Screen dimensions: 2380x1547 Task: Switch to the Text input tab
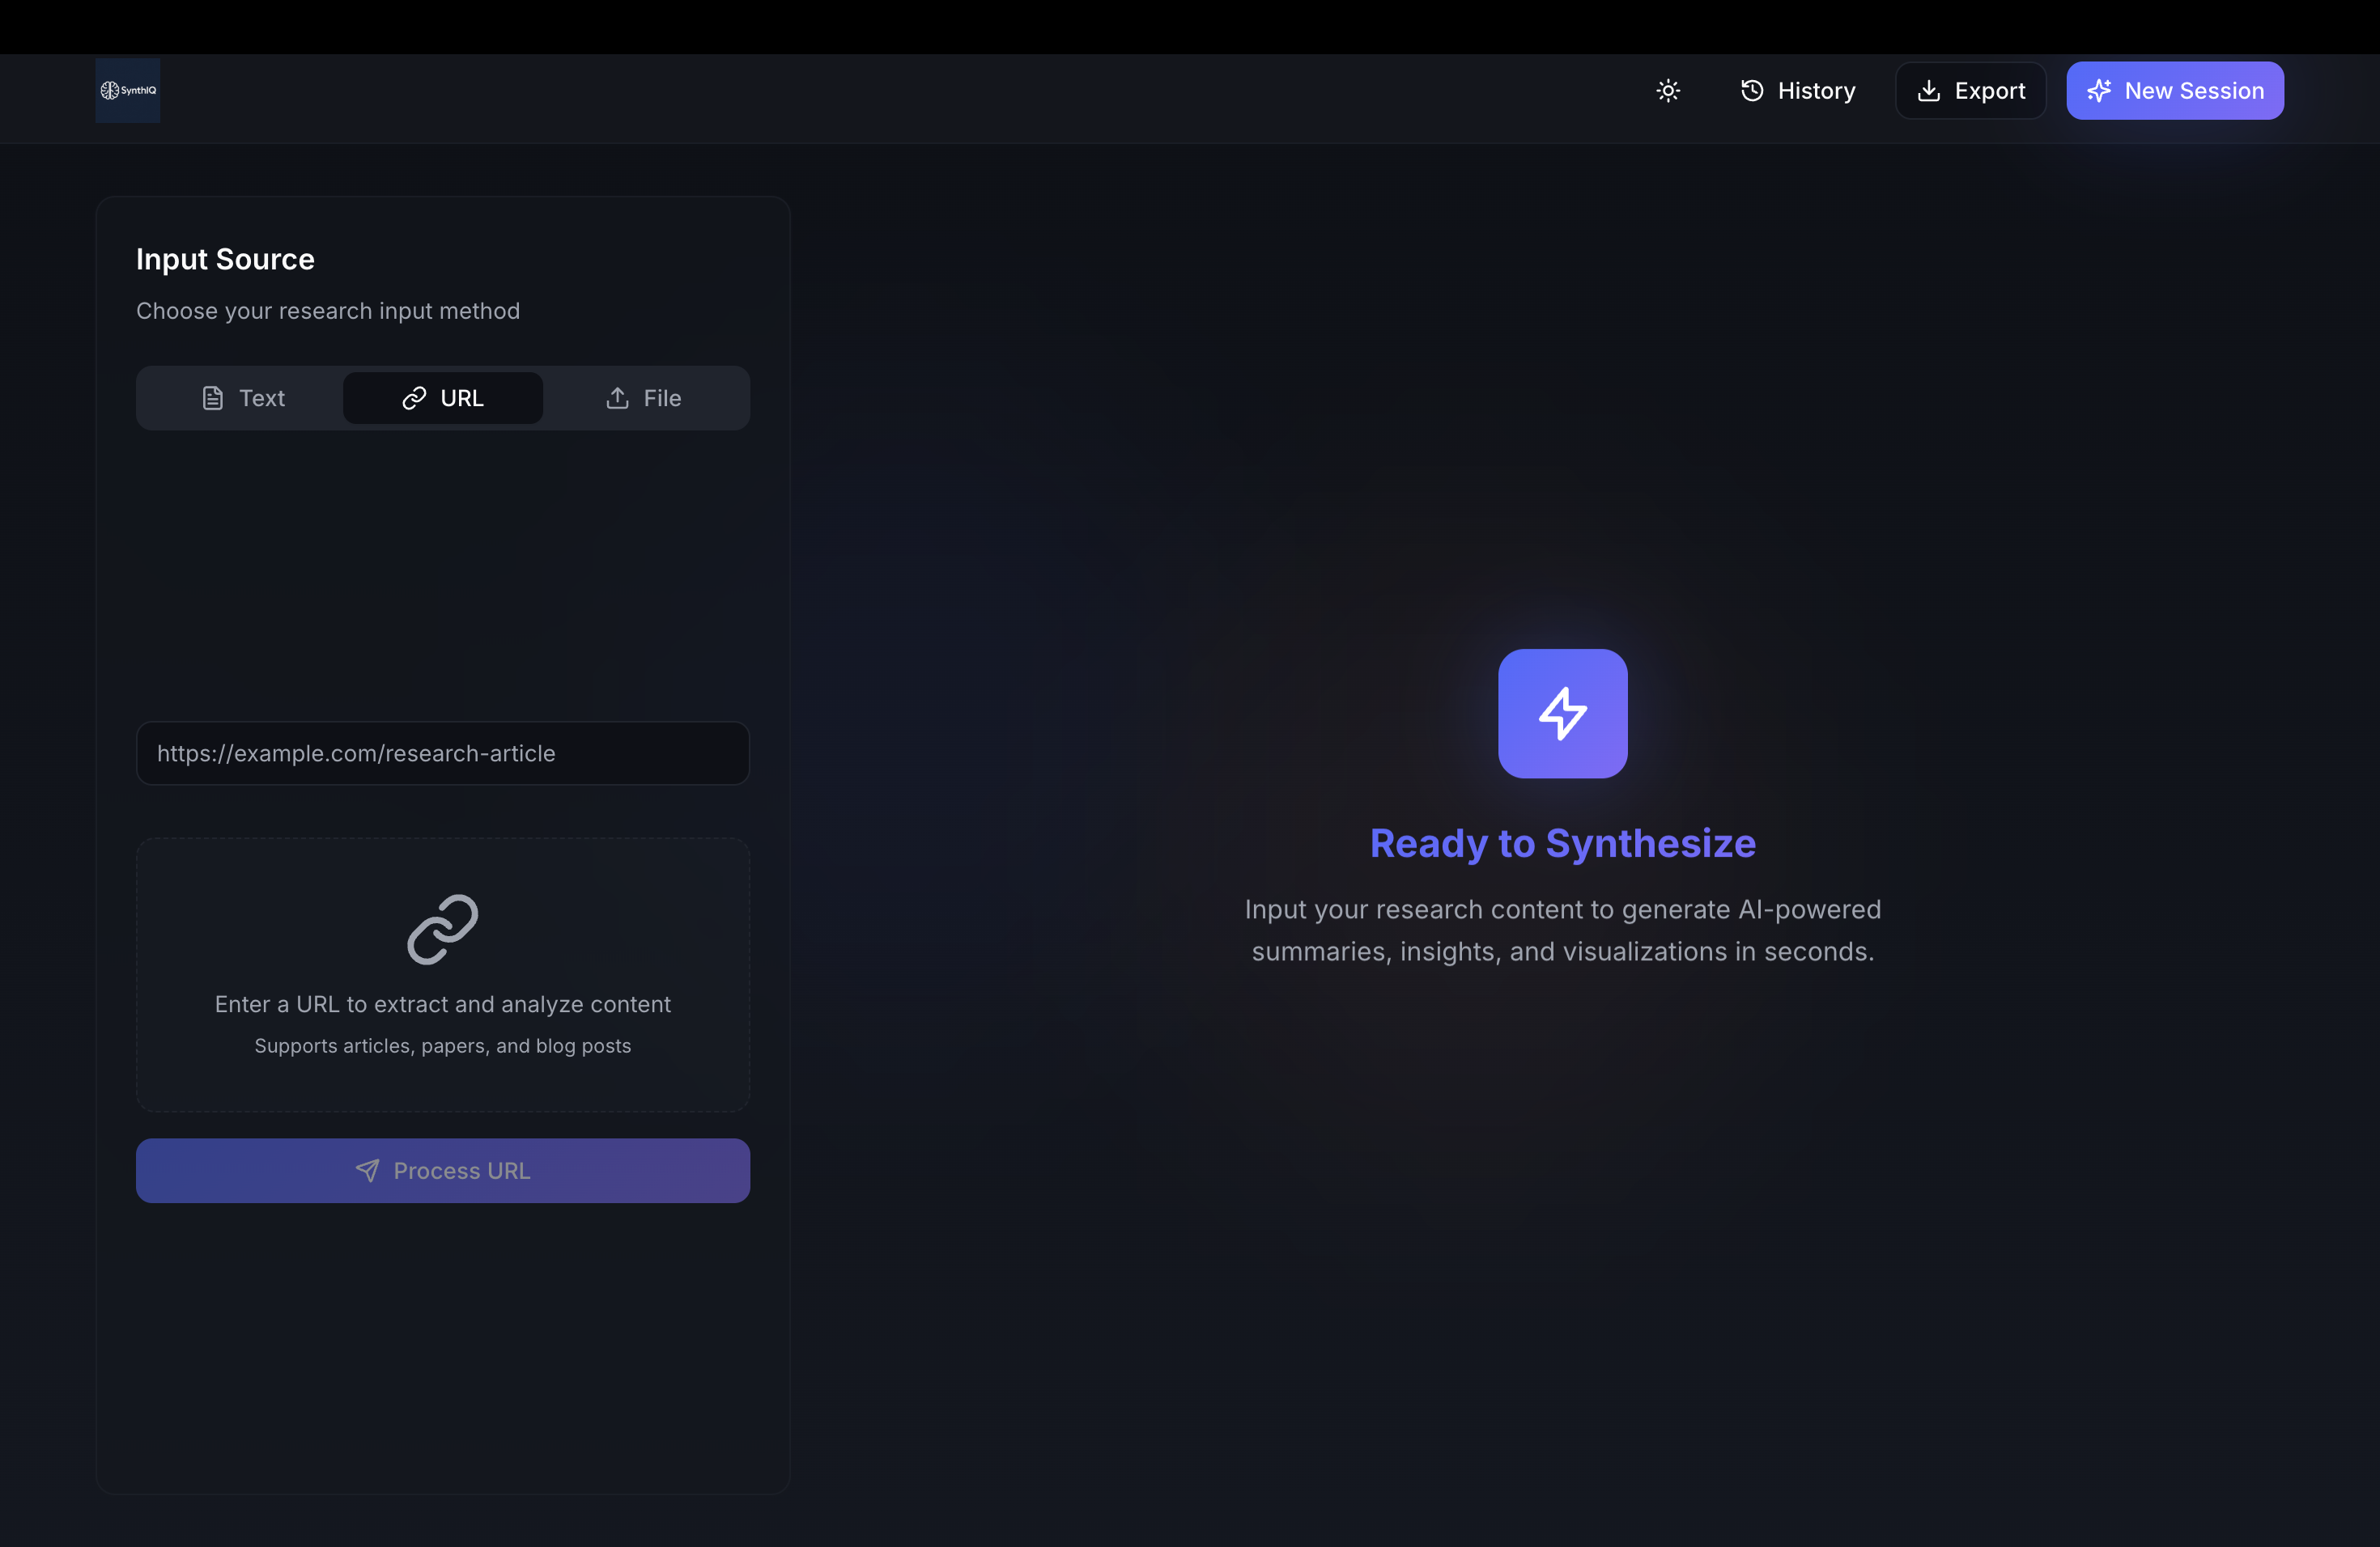click(243, 398)
